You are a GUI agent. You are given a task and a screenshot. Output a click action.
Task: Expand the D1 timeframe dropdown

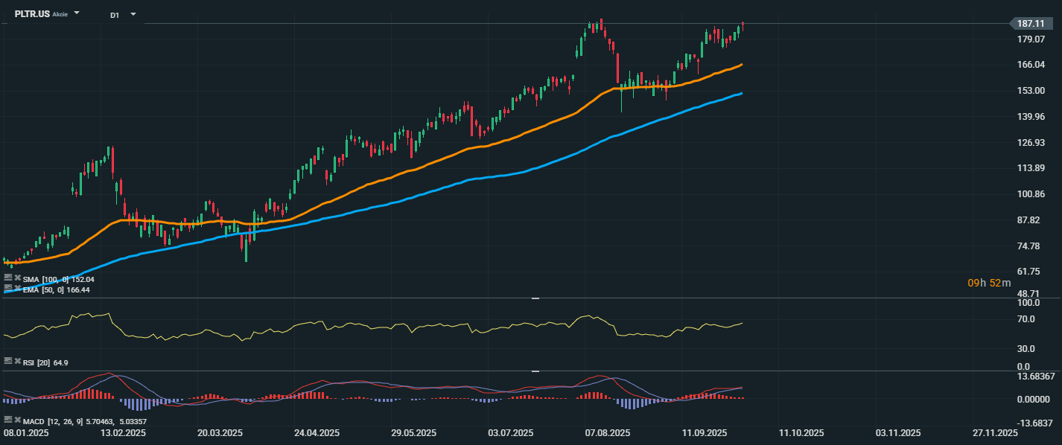click(x=133, y=14)
